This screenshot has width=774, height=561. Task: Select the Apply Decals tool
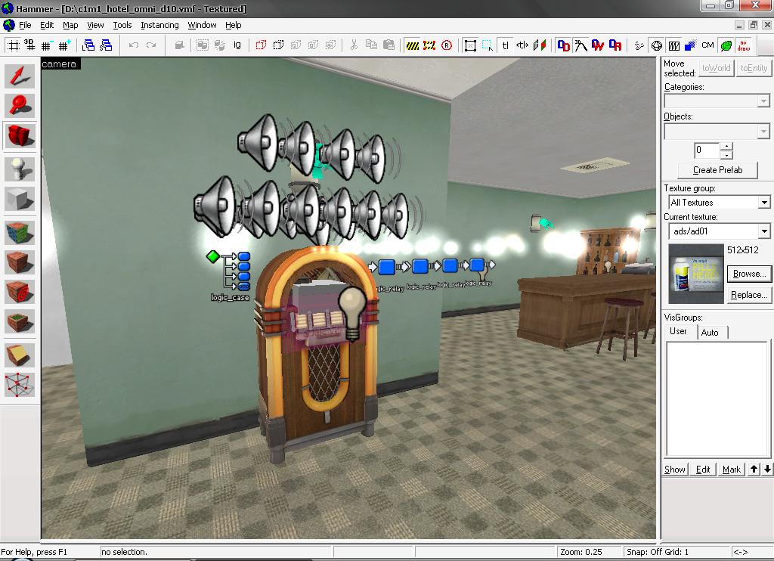20,292
